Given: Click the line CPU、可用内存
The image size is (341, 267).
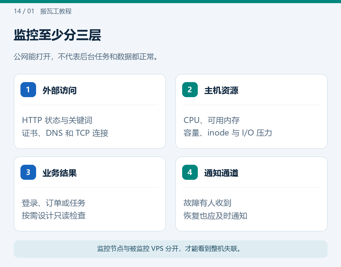Looking at the screenshot, I should click(x=212, y=120).
